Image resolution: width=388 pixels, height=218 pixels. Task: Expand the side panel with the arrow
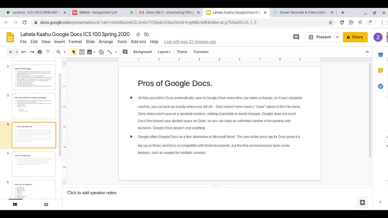click(x=380, y=202)
